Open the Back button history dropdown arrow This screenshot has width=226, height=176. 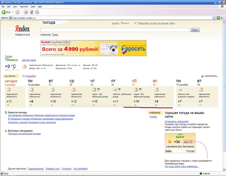coord(12,12)
